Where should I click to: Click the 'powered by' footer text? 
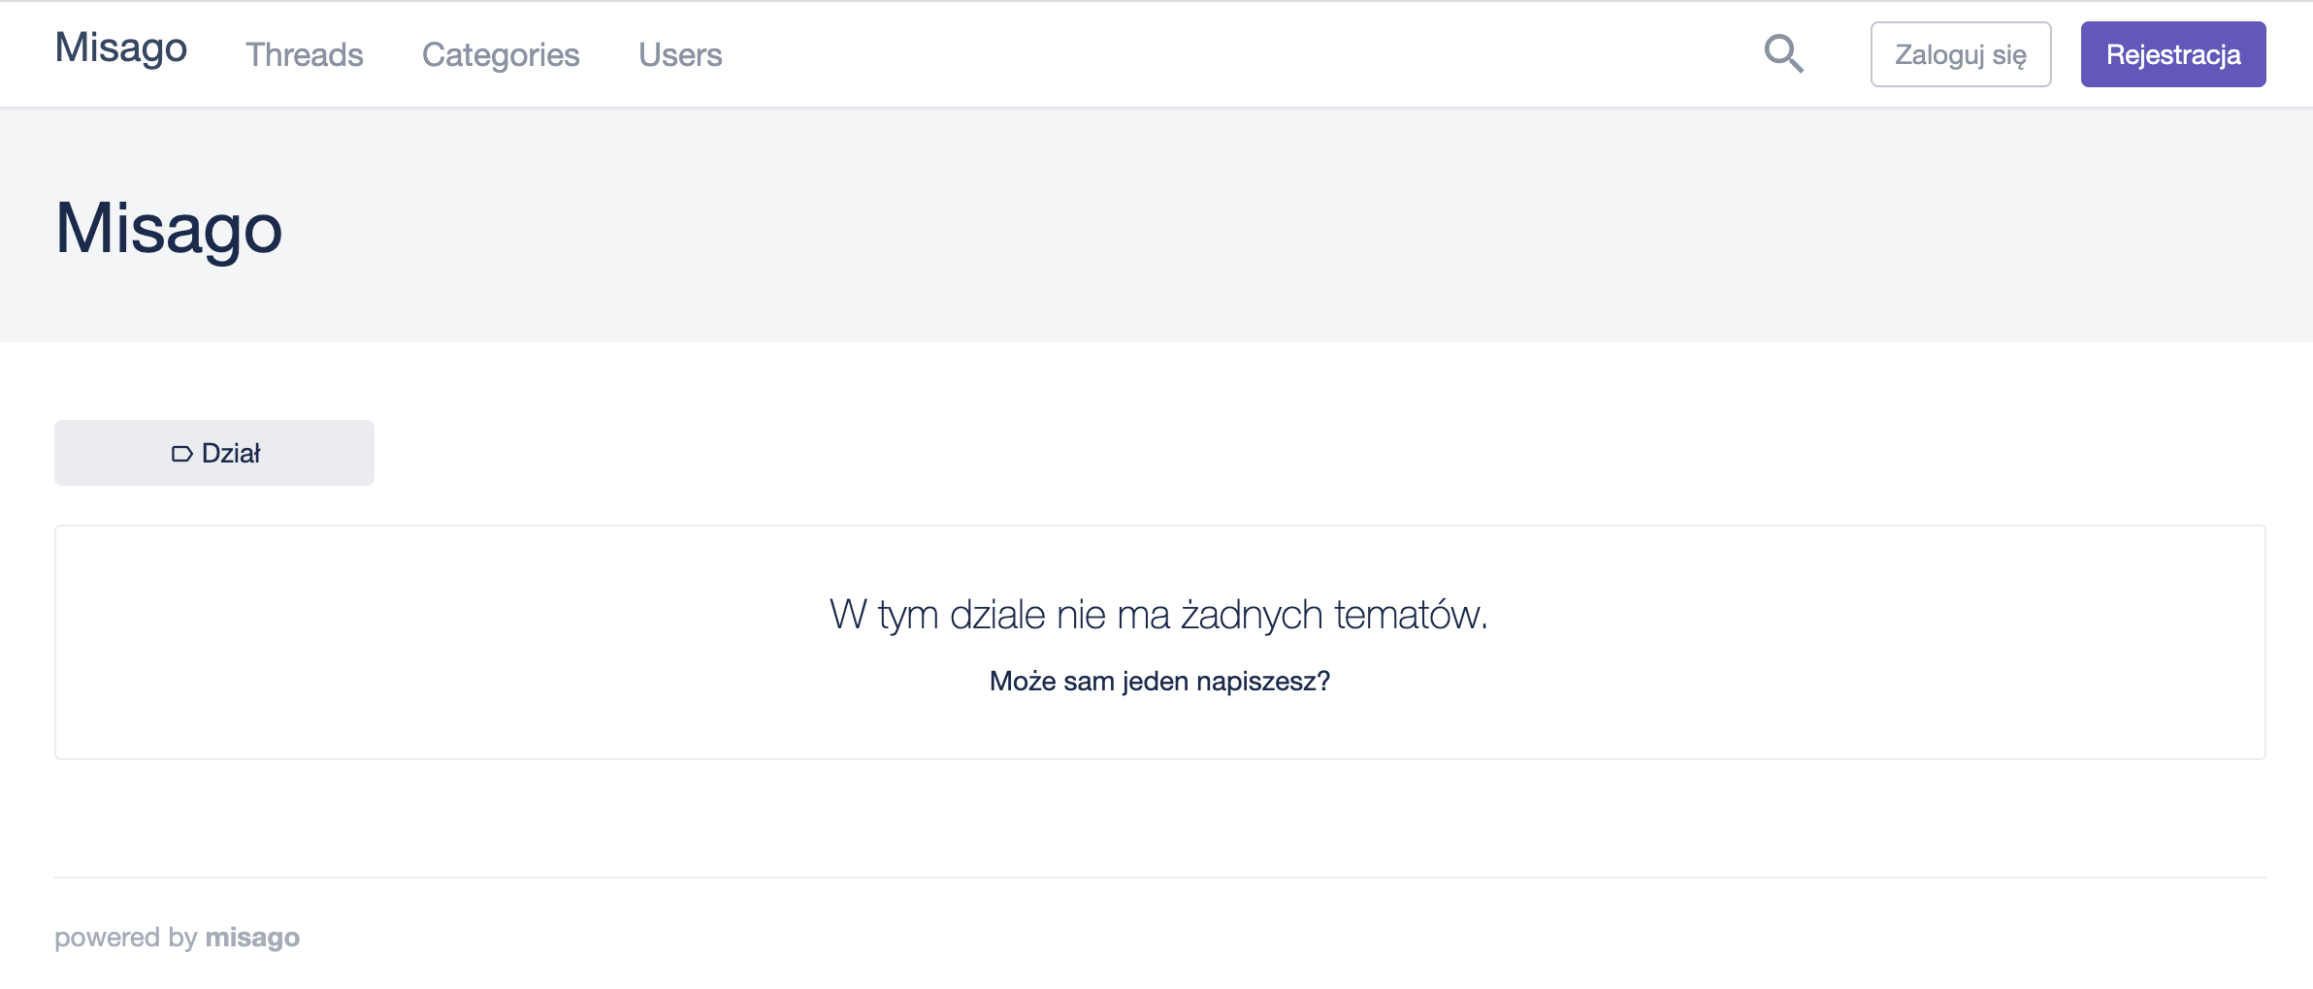click(126, 937)
